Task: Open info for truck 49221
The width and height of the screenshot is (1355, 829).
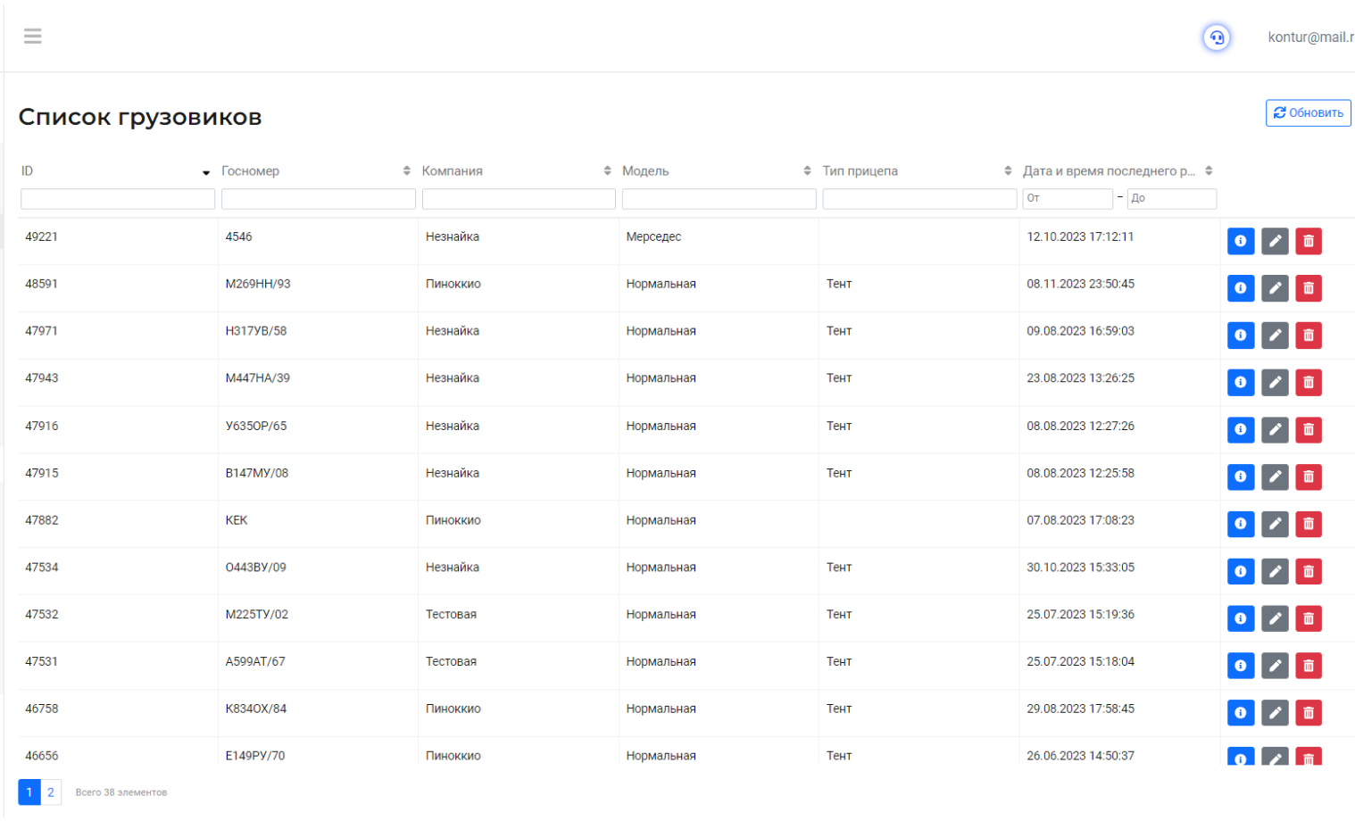Action: (x=1240, y=241)
